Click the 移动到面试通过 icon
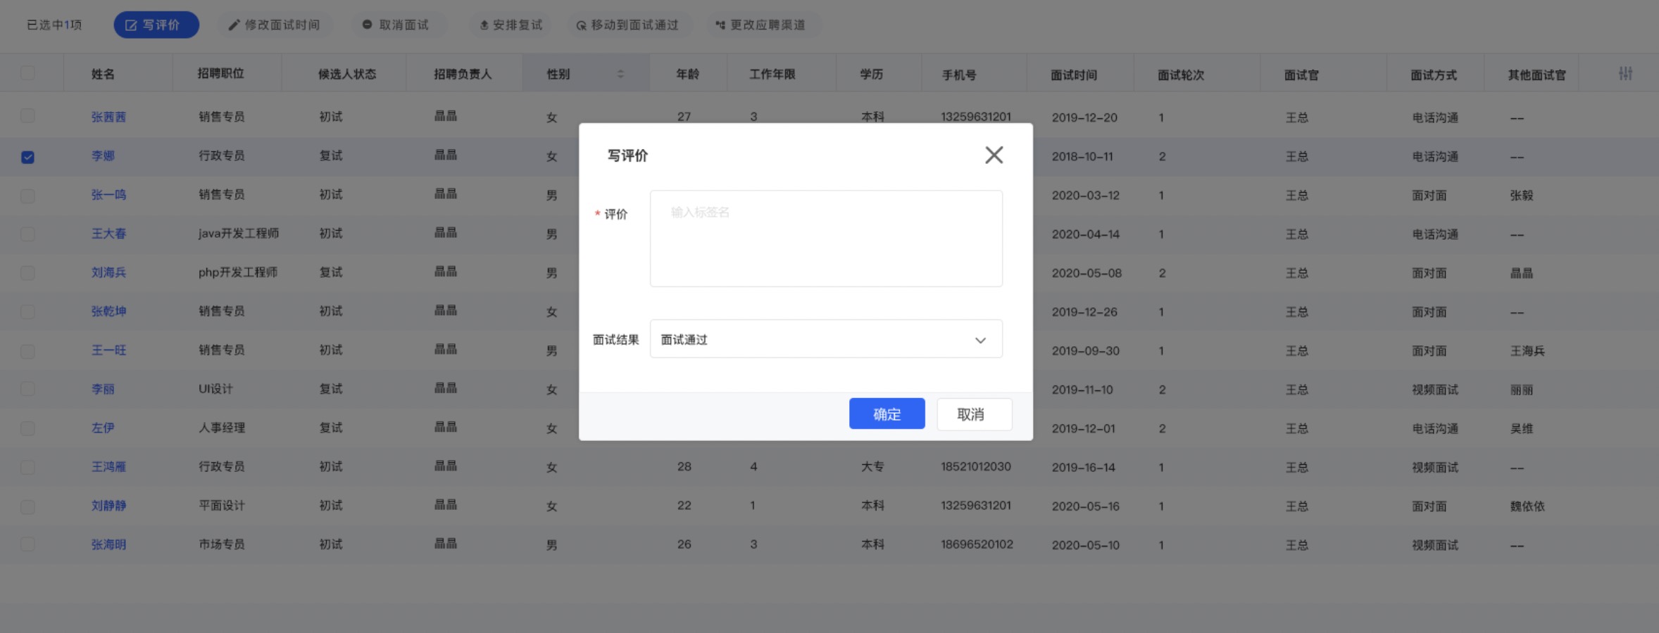1659x633 pixels. coord(581,25)
